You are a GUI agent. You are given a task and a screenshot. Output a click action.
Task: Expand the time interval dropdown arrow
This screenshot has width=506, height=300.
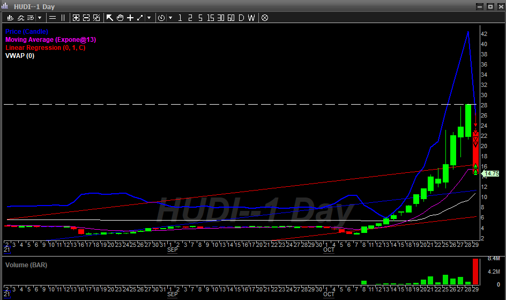tap(170, 18)
